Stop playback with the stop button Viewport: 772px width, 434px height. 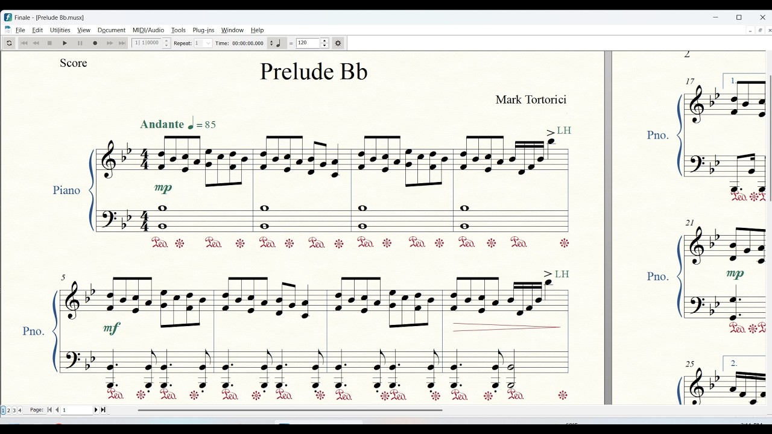coord(50,43)
